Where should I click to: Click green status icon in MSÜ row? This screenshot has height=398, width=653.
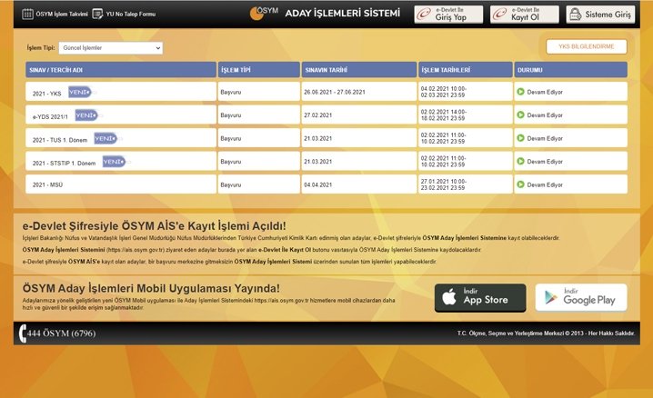tap(520, 184)
